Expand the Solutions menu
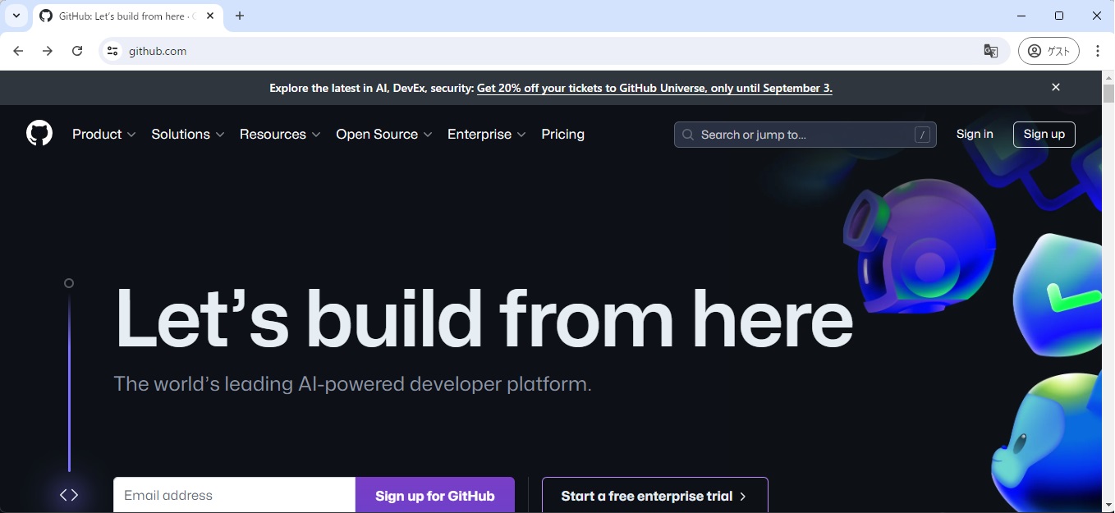Image resolution: width=1115 pixels, height=513 pixels. 188,134
